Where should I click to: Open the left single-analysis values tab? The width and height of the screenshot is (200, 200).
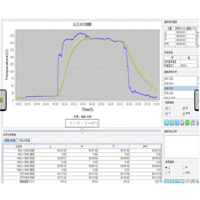pyautogui.click(x=10, y=140)
